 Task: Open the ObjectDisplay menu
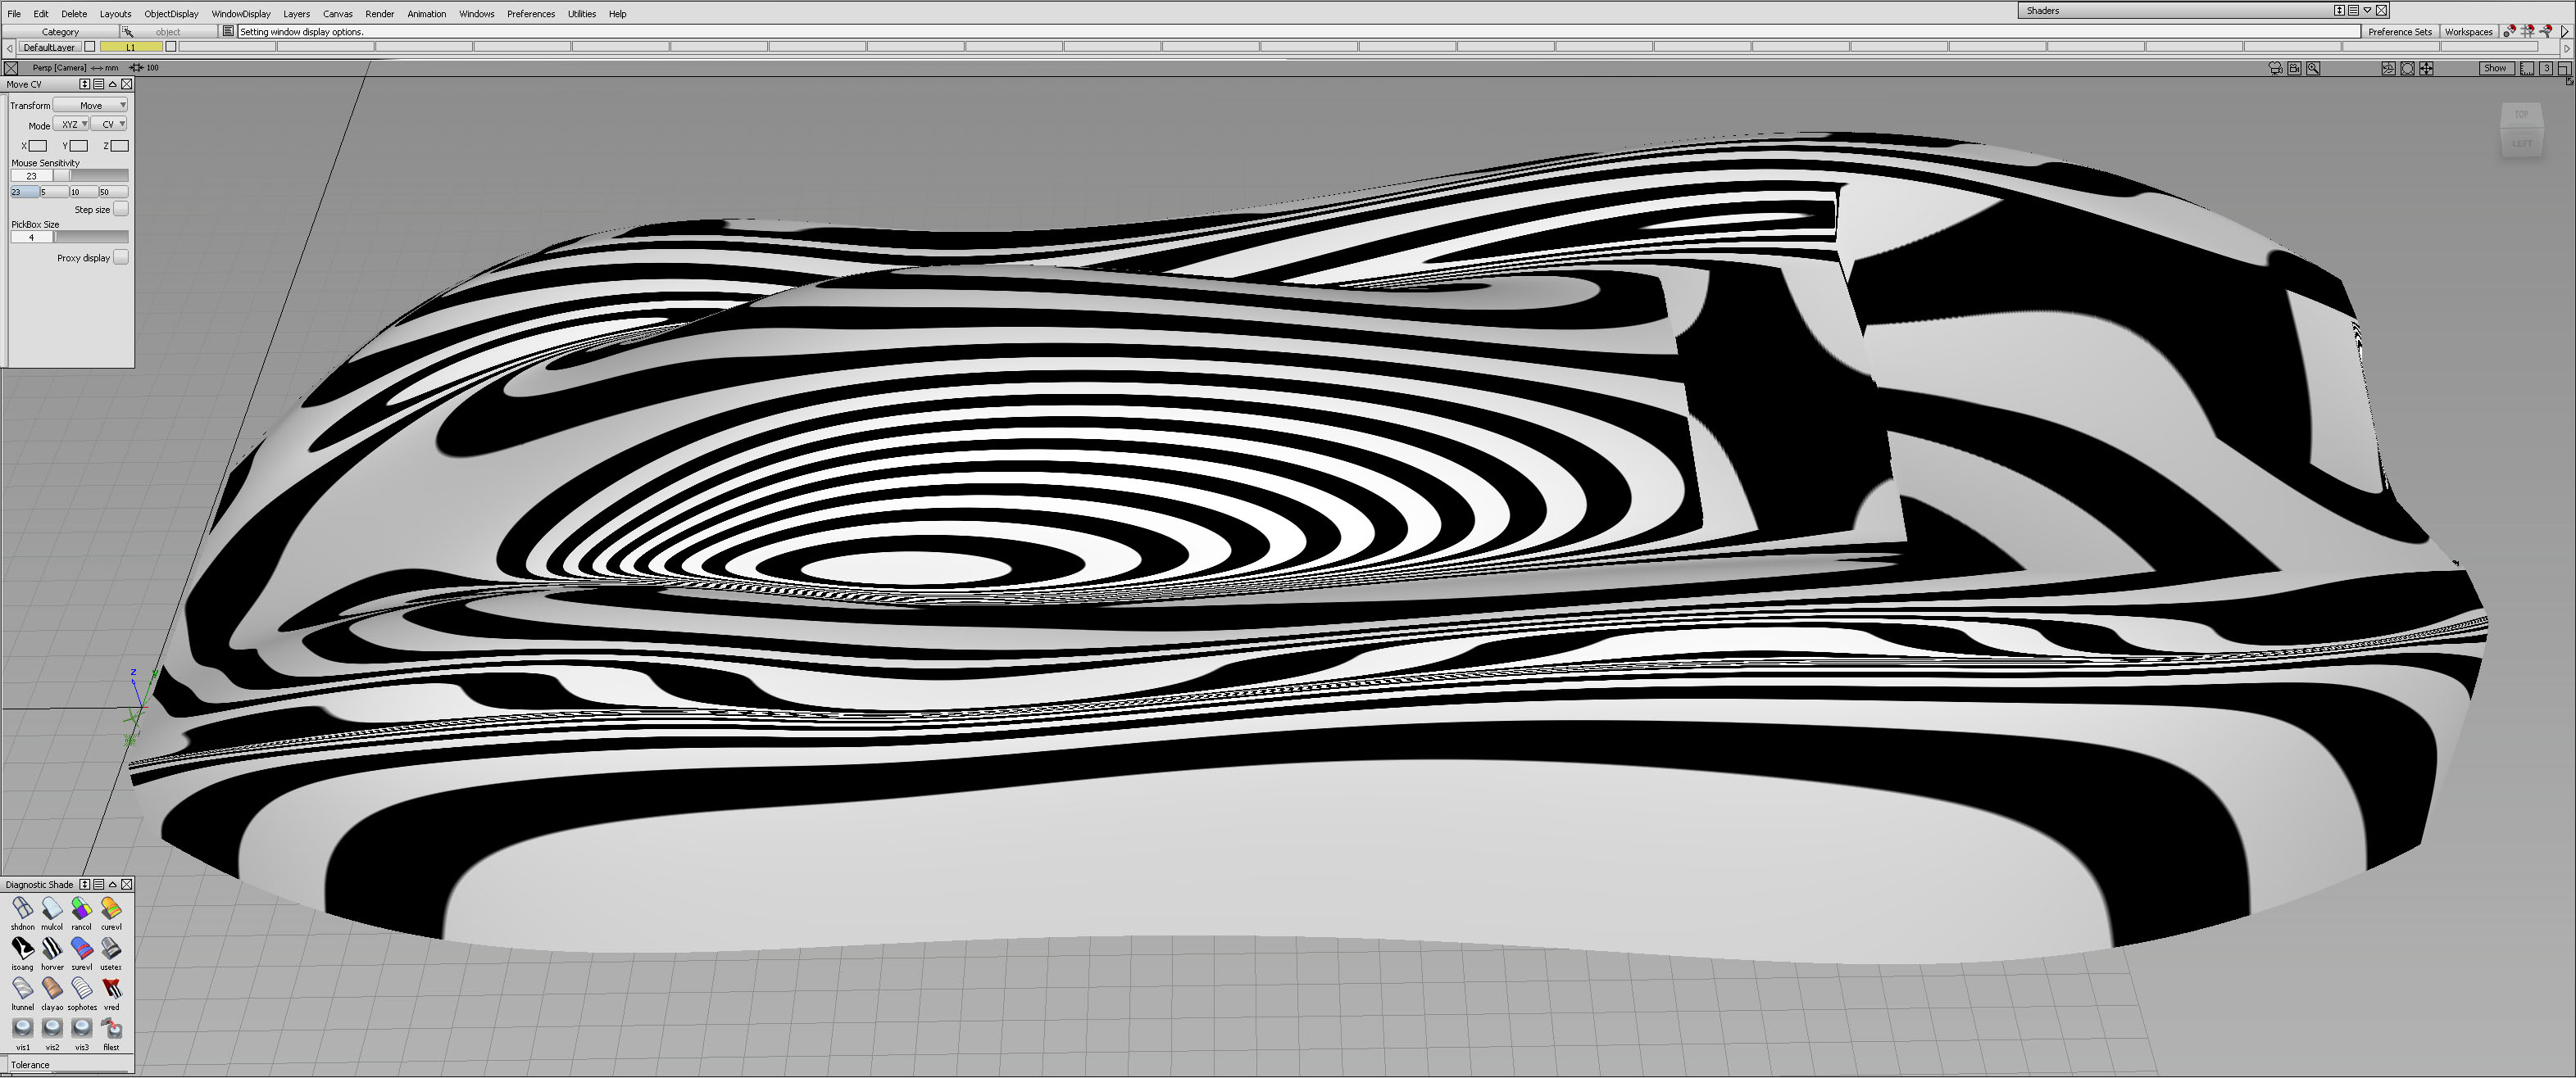(x=171, y=14)
